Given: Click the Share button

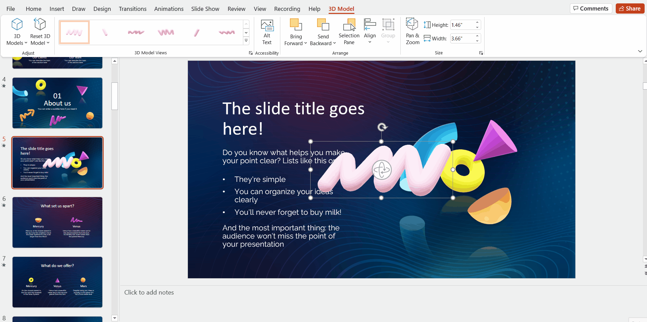Looking at the screenshot, I should click(x=630, y=8).
